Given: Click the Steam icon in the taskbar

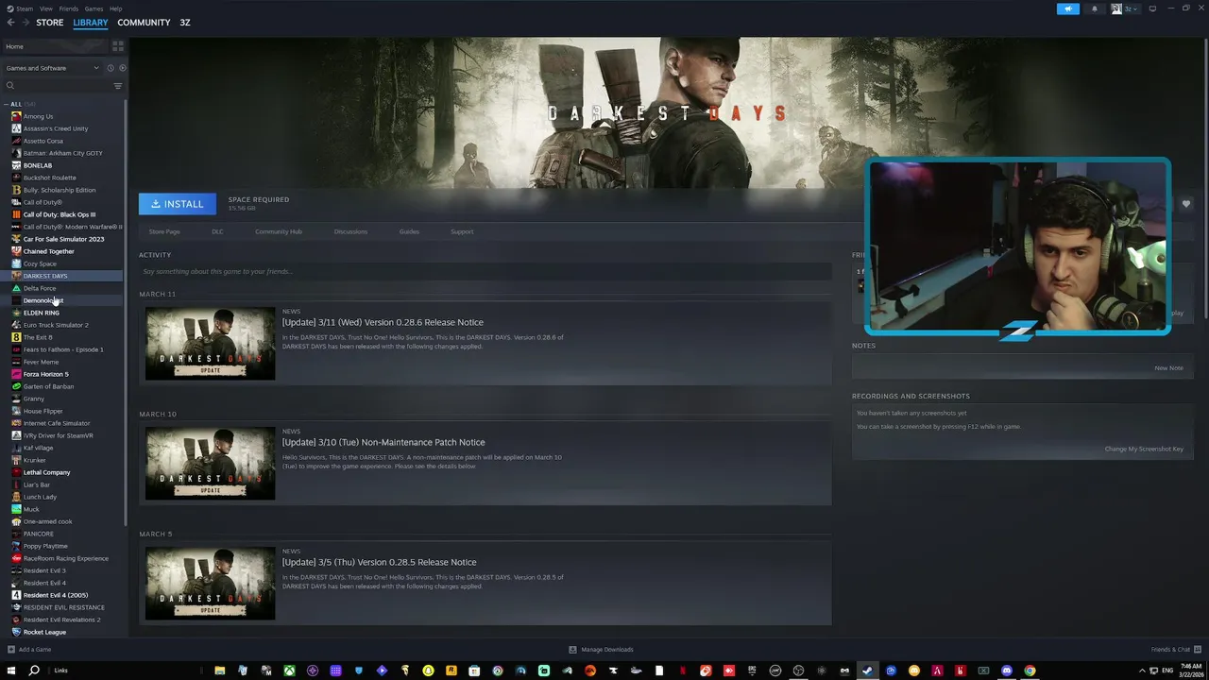Looking at the screenshot, I should click(867, 671).
